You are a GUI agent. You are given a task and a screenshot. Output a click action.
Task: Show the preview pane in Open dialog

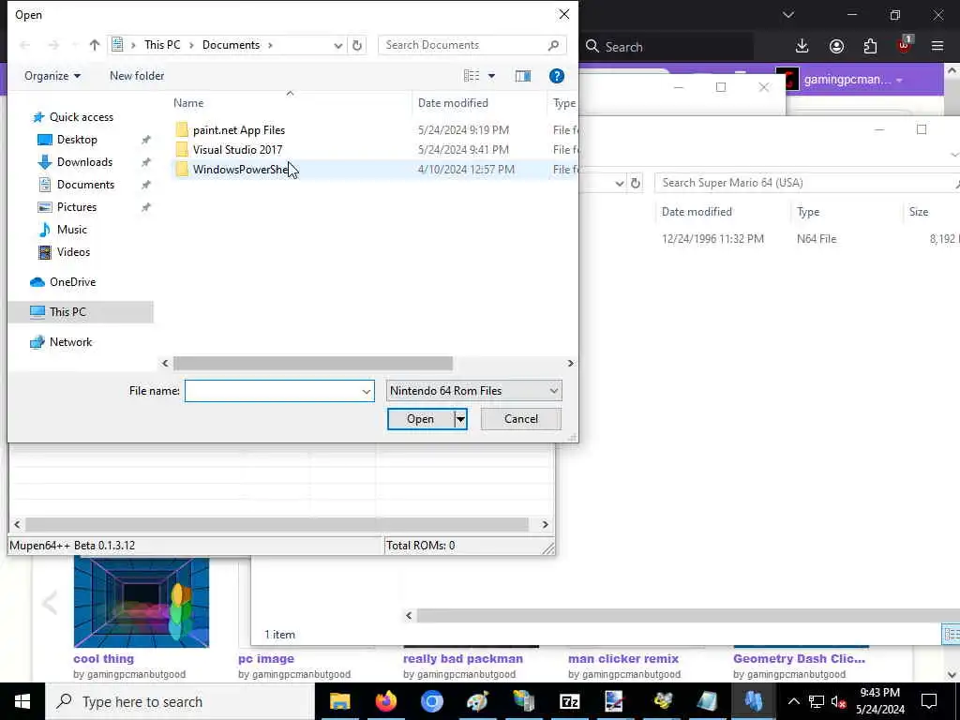(523, 76)
